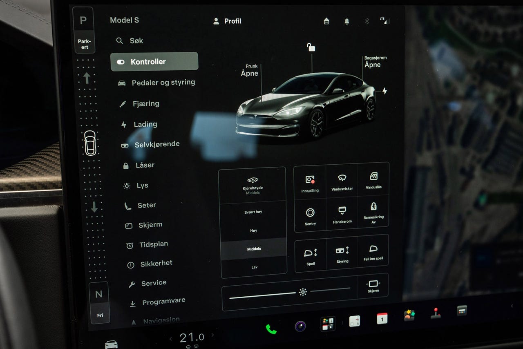Toggle Vinduslås window lock
523x349 pixels.
[x=373, y=180]
